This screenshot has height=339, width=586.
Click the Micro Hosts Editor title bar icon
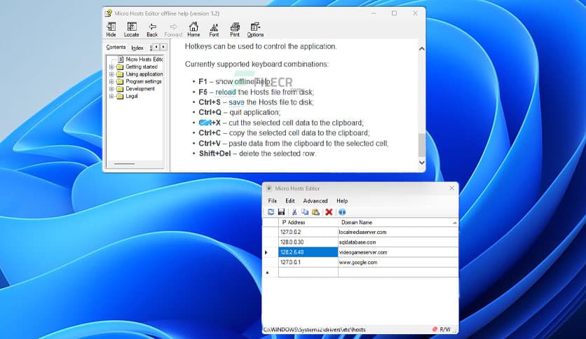(x=269, y=188)
